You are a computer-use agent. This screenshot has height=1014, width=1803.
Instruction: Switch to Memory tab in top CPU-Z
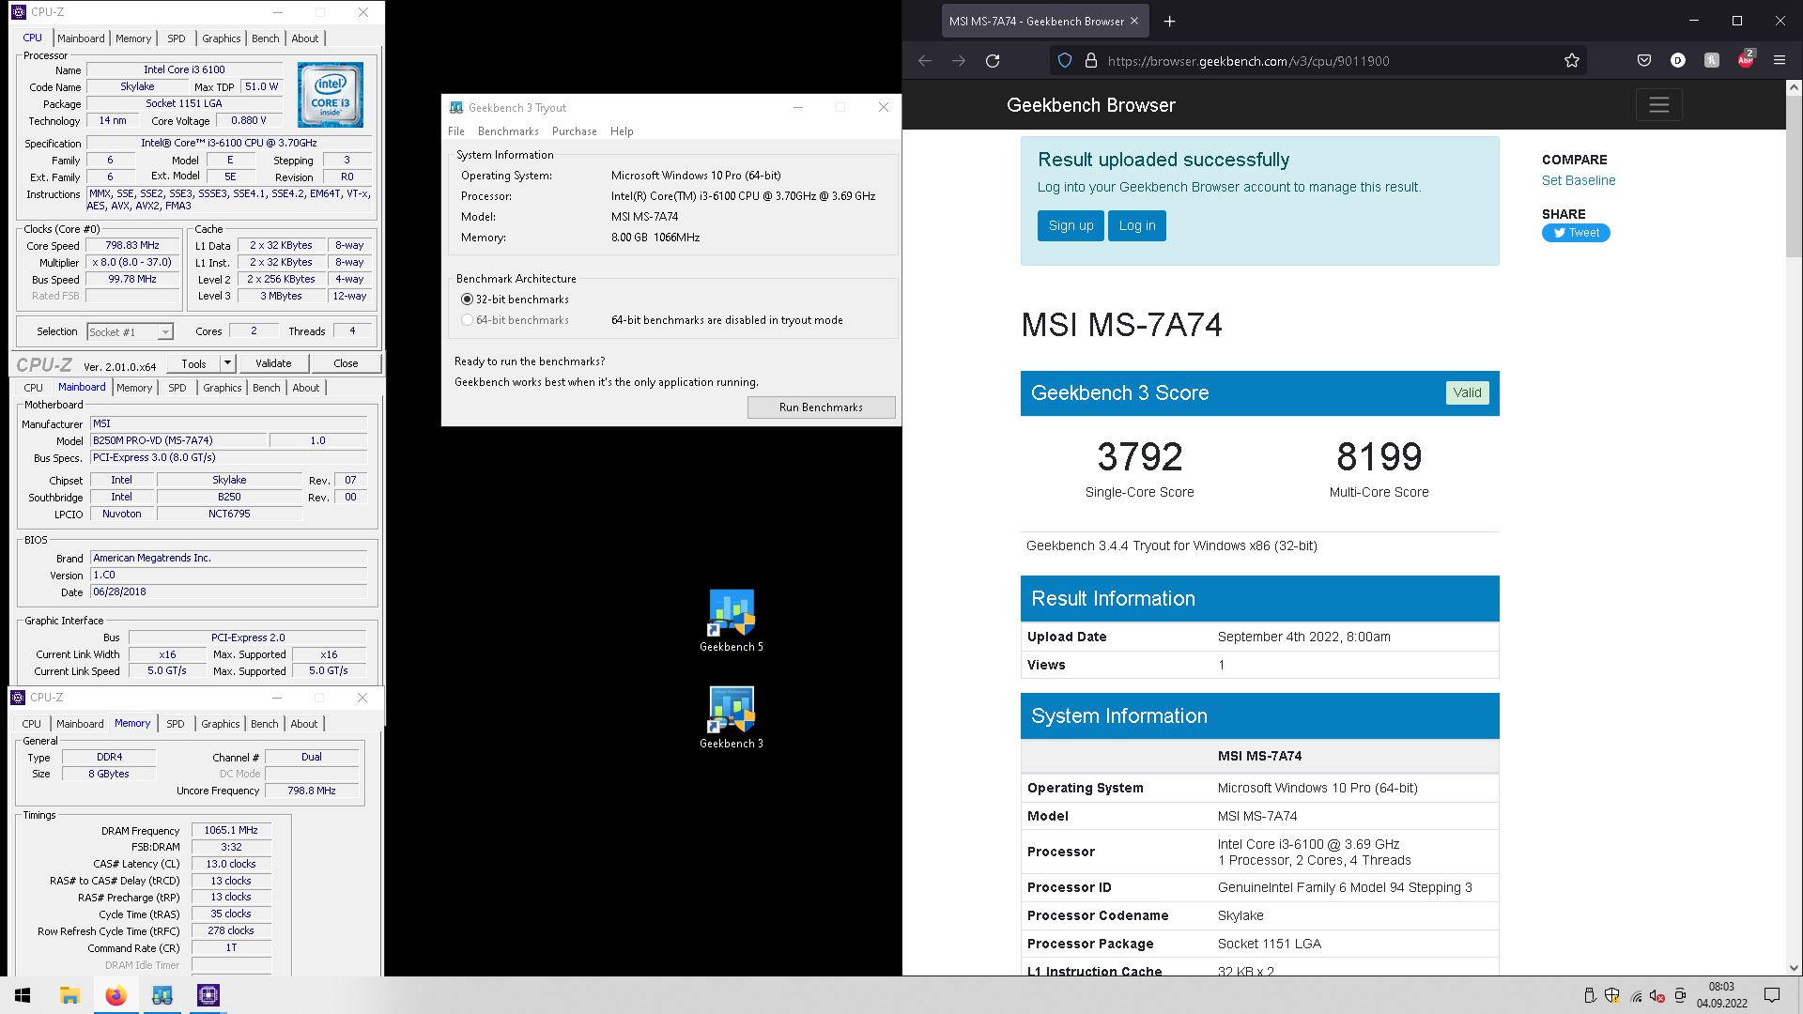coord(133,38)
